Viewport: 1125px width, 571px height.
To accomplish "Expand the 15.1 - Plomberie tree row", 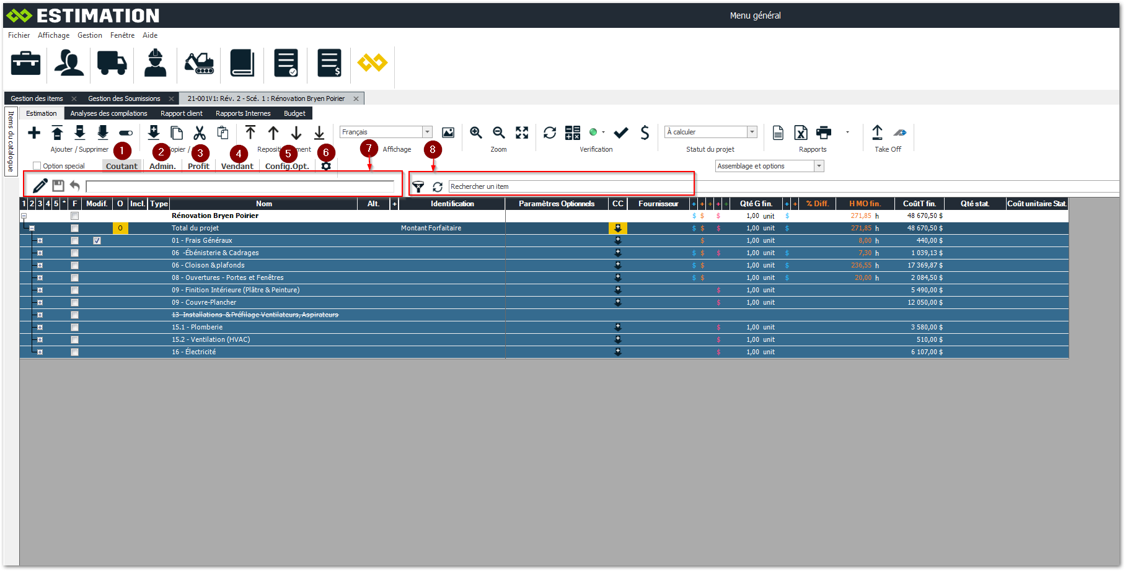I will 40,327.
